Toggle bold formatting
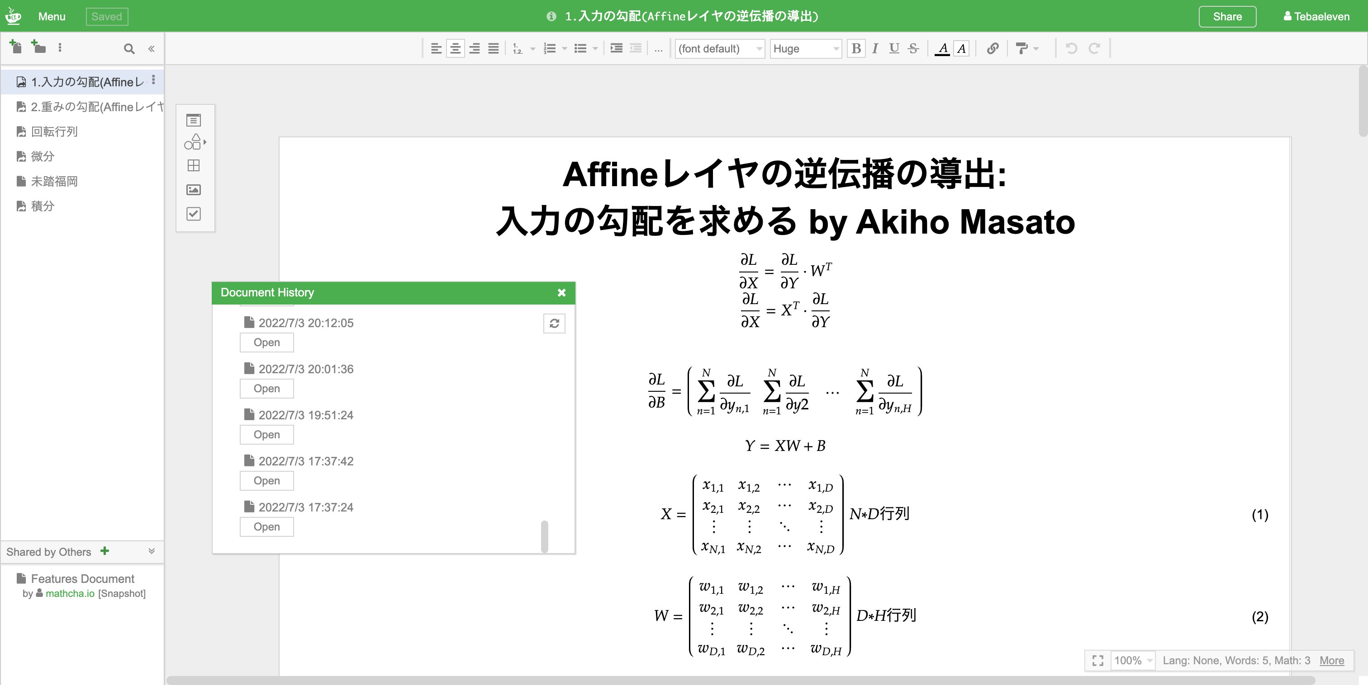Image resolution: width=1368 pixels, height=685 pixels. point(855,48)
